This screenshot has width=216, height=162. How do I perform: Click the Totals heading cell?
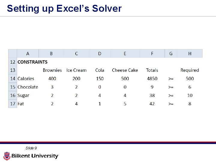pyautogui.click(x=152, y=70)
